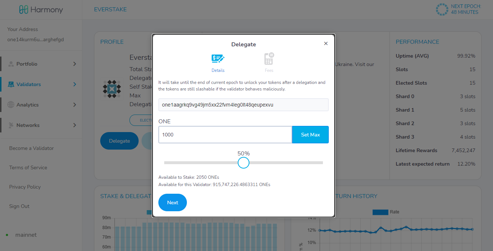Open the Privacy Policy link
Image resolution: width=493 pixels, height=251 pixels.
[x=25, y=187]
